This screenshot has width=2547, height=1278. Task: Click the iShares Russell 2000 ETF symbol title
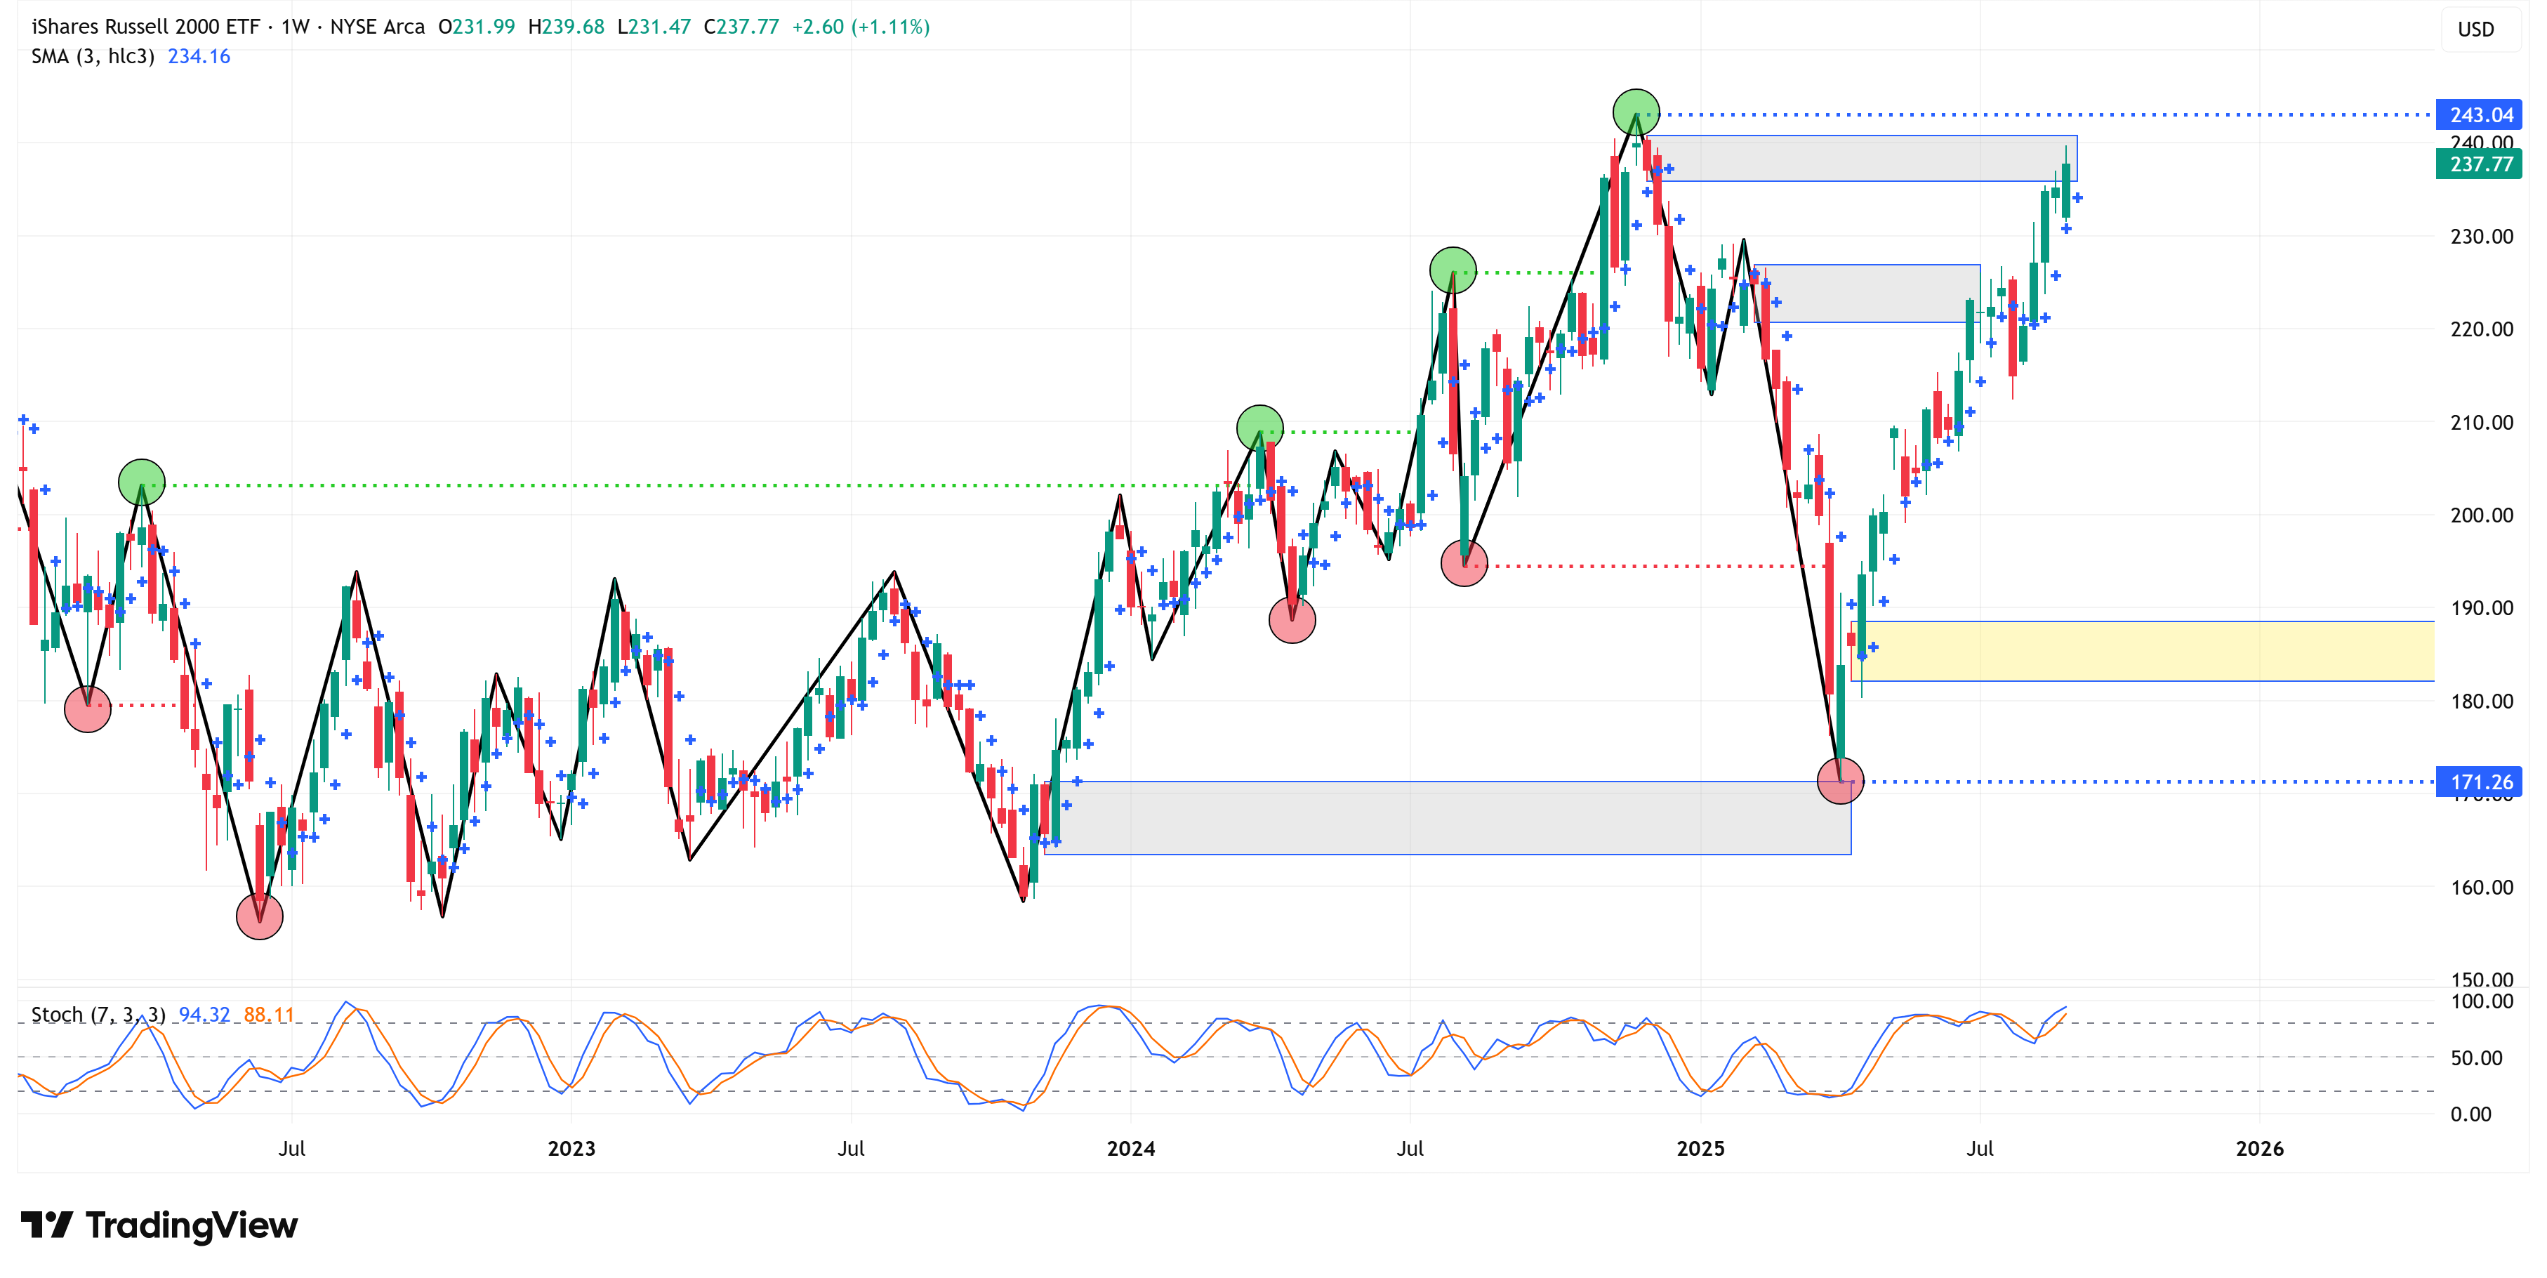145,27
